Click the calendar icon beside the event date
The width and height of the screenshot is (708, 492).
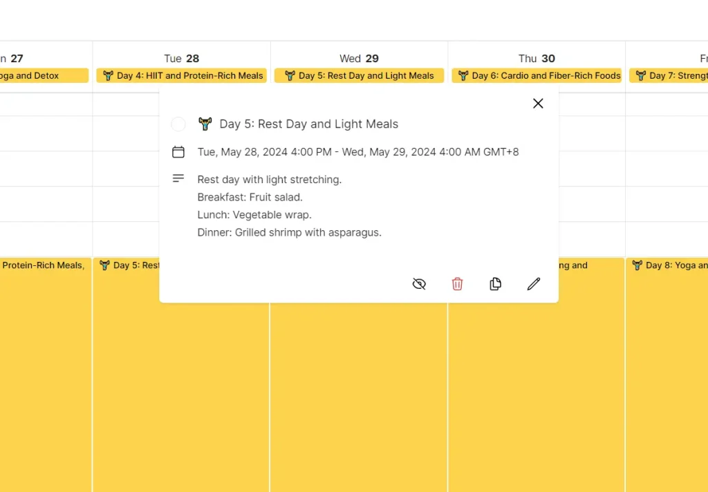coord(178,151)
